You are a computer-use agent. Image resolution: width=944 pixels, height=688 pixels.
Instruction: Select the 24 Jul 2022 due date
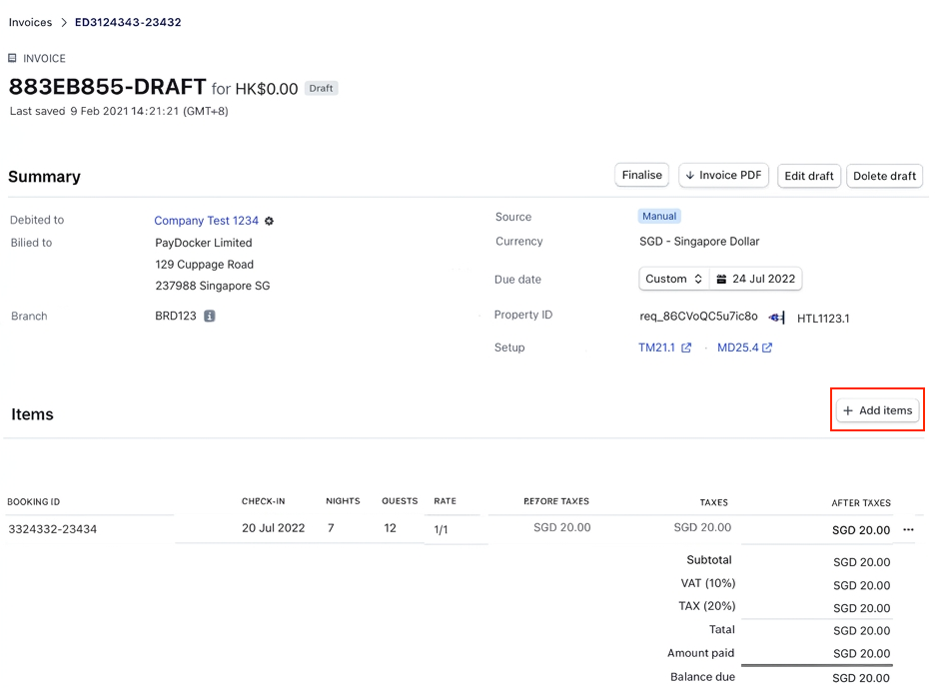[763, 279]
